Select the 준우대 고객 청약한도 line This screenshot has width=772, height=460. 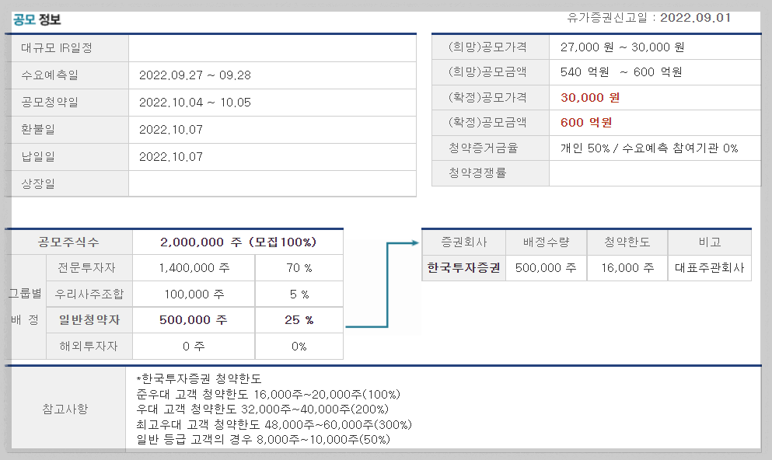pos(268,394)
